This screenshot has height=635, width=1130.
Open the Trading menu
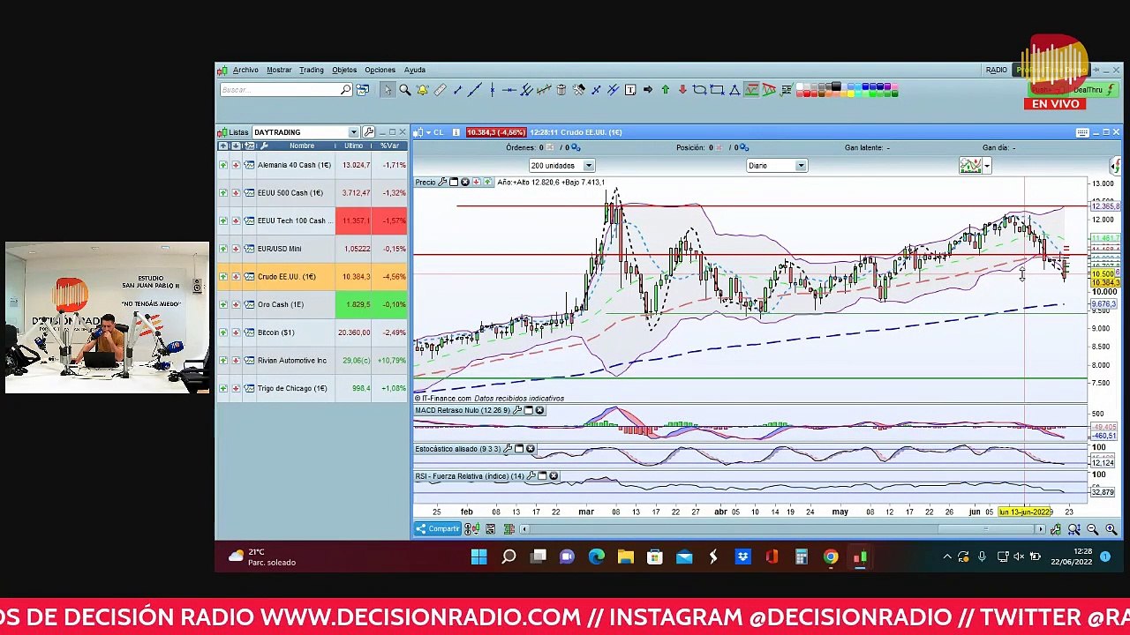pyautogui.click(x=311, y=70)
